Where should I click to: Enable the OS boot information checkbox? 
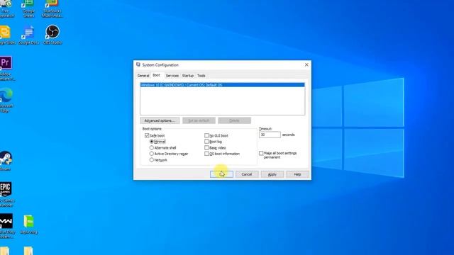coord(206,154)
